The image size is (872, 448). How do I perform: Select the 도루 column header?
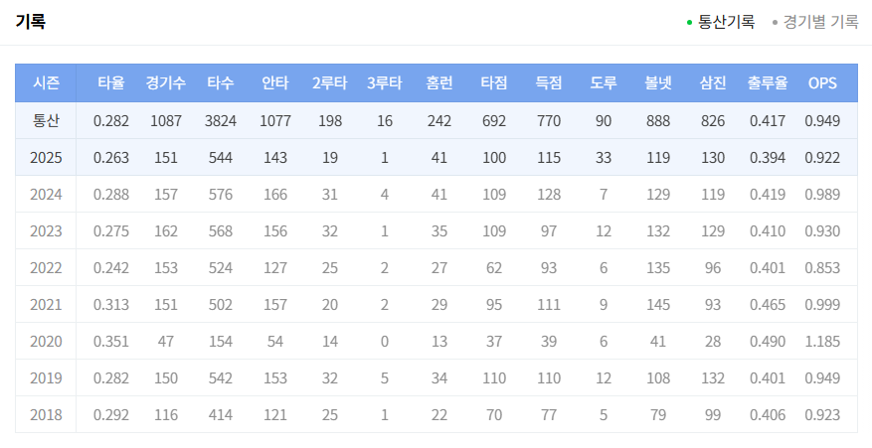pyautogui.click(x=604, y=83)
